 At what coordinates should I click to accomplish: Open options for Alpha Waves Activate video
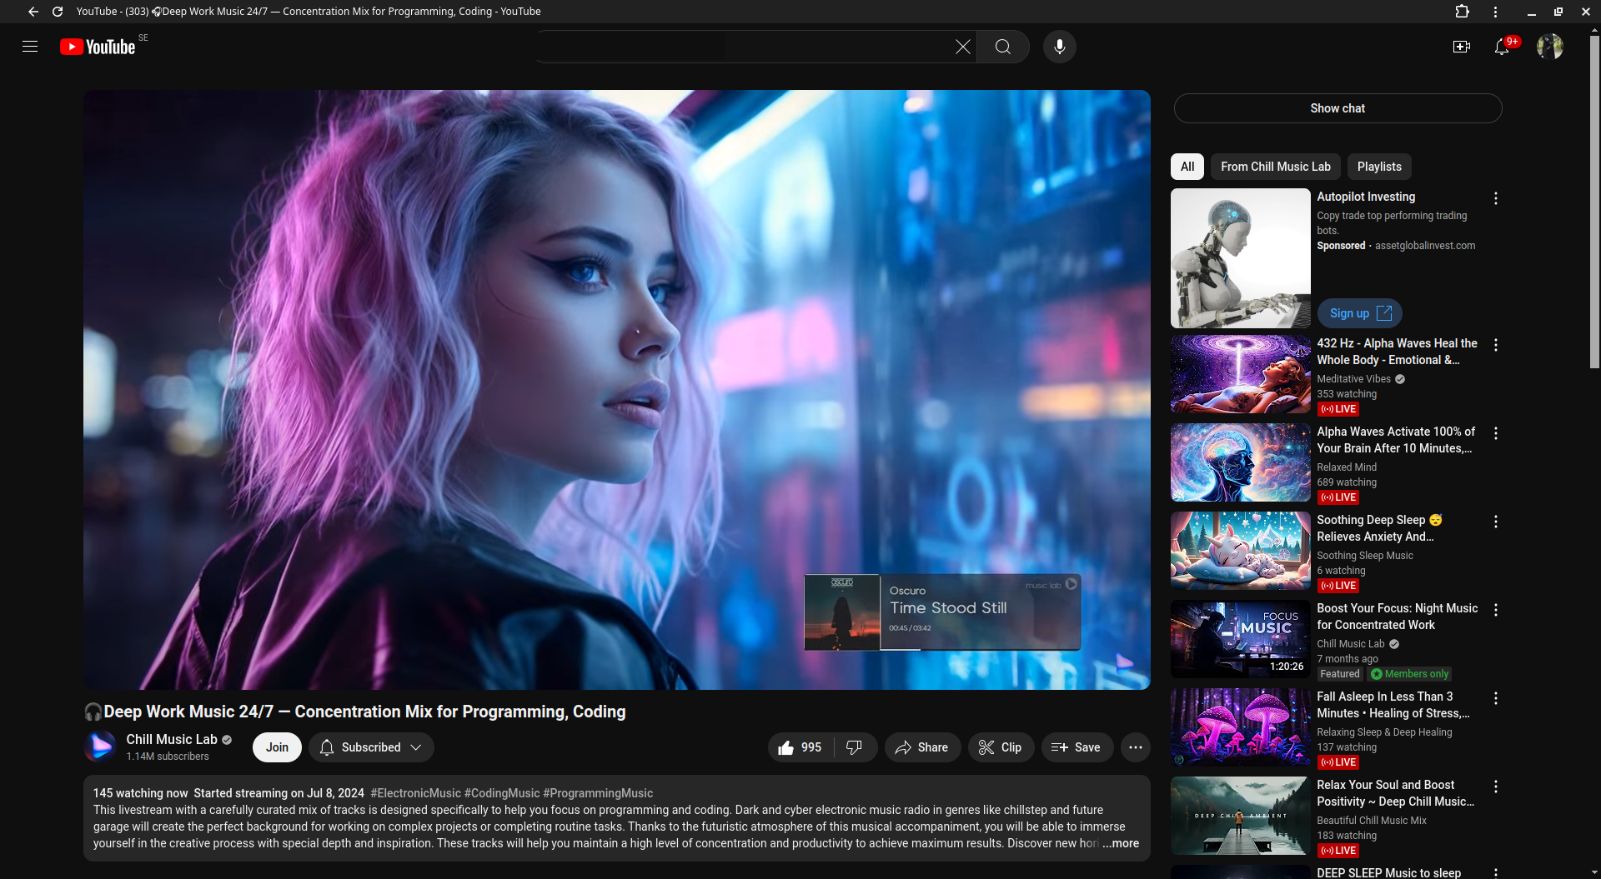point(1495,433)
